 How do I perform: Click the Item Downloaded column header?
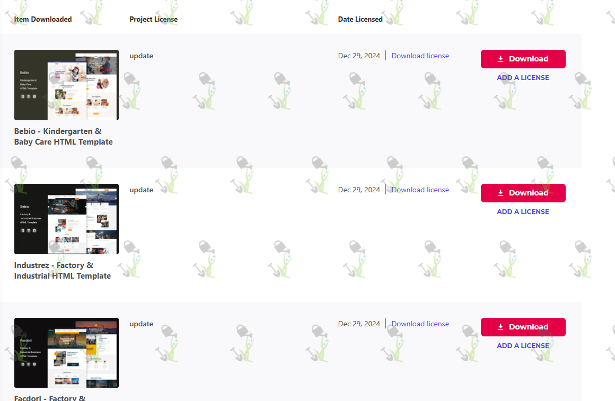[43, 19]
